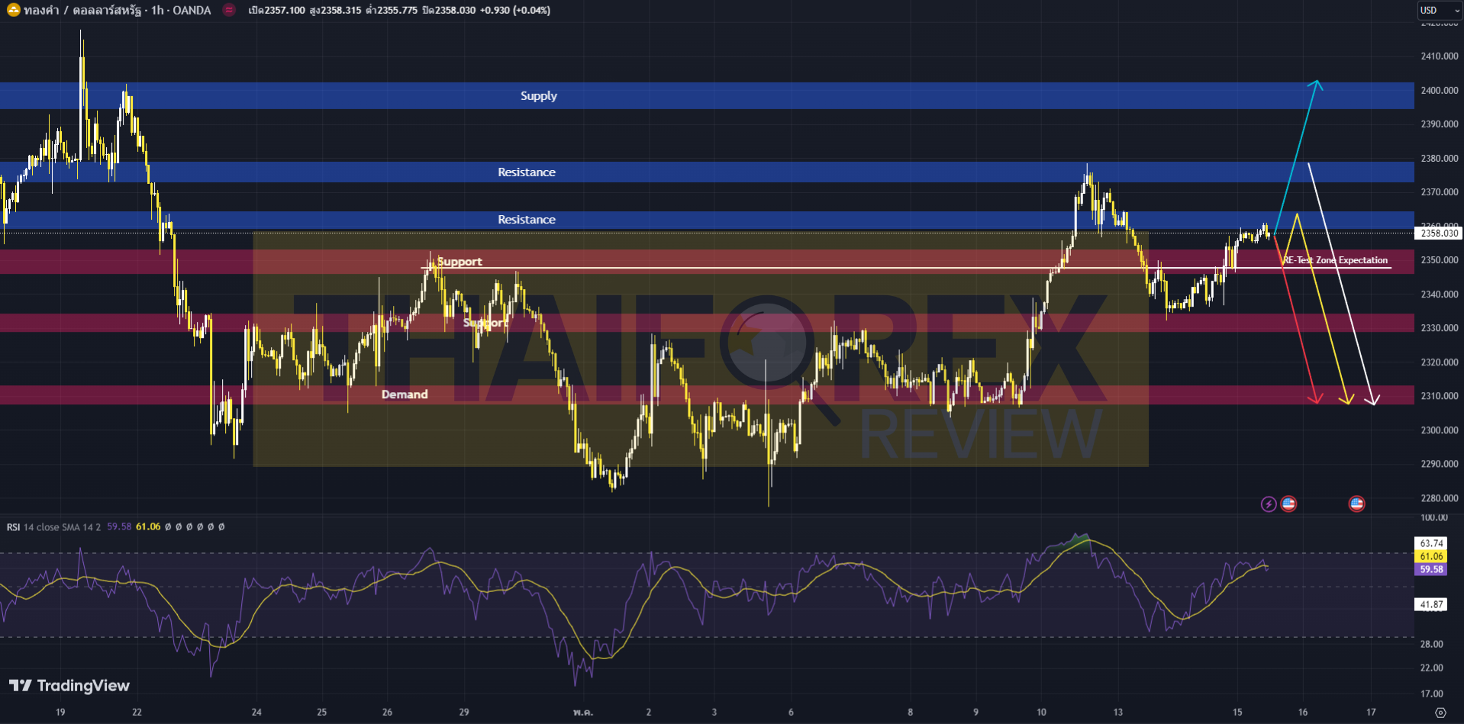
Task: Select the Support label near 2350
Action: point(460,262)
